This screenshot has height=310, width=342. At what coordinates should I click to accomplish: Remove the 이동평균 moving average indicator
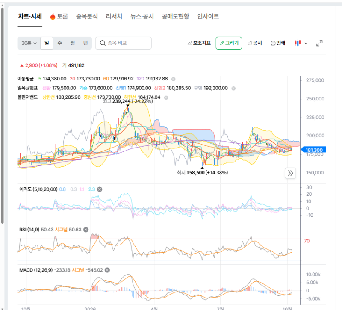[x=173, y=79]
